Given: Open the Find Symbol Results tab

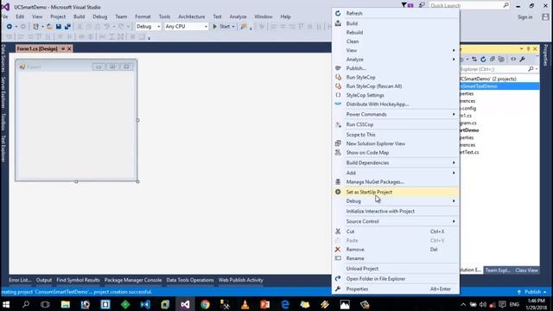Looking at the screenshot, I should click(x=78, y=280).
